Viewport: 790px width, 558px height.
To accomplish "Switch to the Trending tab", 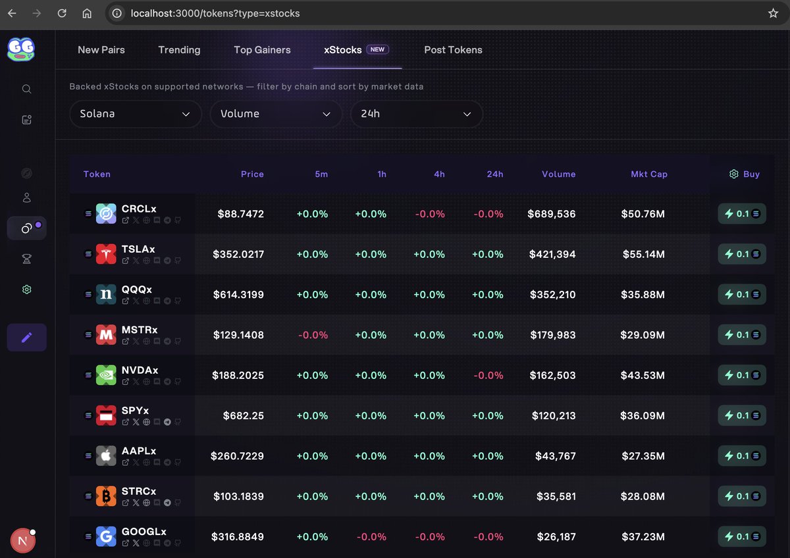I will tap(179, 50).
